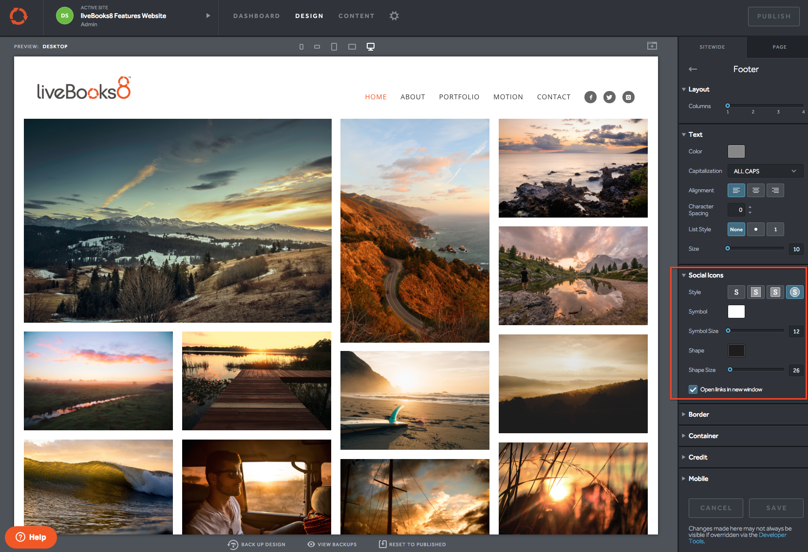The height and width of the screenshot is (552, 808).
Task: Expand the Border section
Action: (x=698, y=414)
